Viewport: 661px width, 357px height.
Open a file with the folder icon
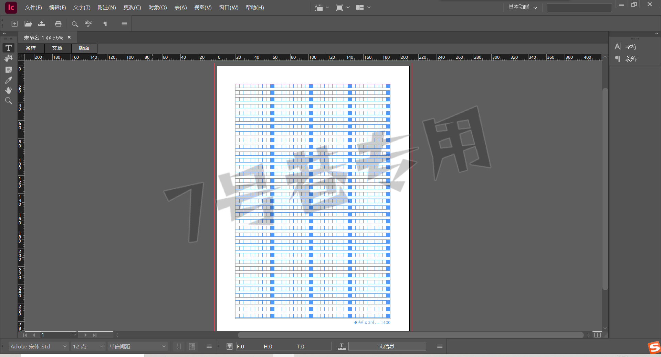tap(28, 24)
